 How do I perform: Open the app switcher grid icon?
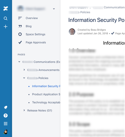pyautogui.click(x=6, y=124)
